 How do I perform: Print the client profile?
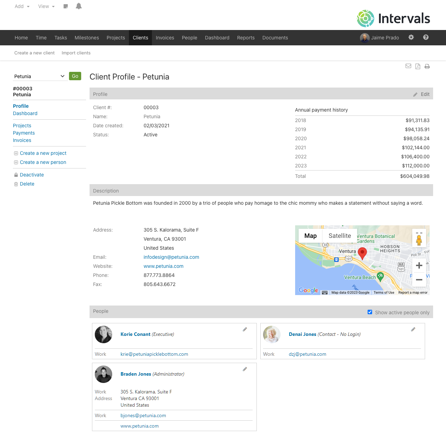(427, 66)
